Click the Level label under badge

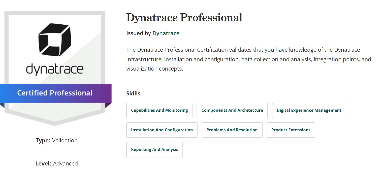click(43, 164)
